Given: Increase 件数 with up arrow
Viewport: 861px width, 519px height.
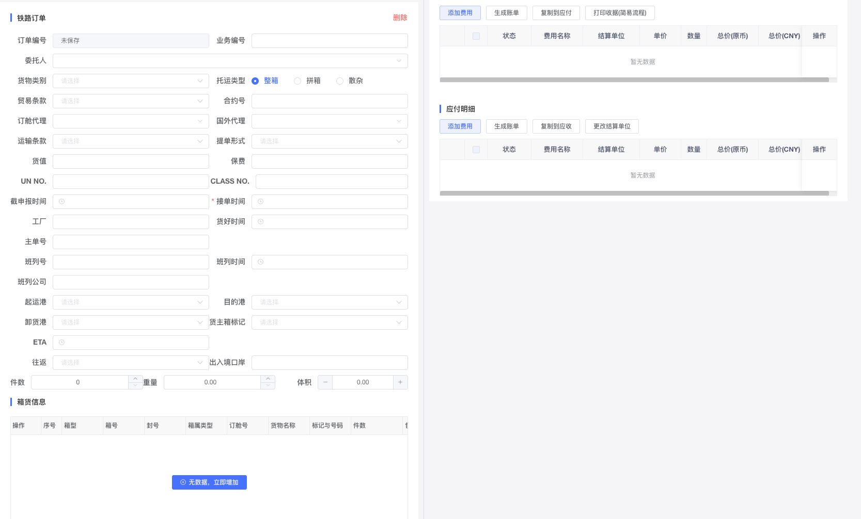Looking at the screenshot, I should point(135,379).
